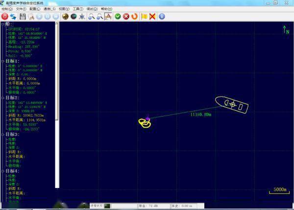Image resolution: width=294 pixels, height=210 pixels.
Task: Click the green checkmark toolbar icon
Action: pos(118,17)
